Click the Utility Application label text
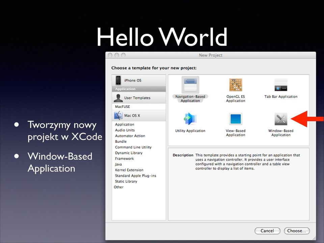The image size is (324, 243). click(x=190, y=131)
